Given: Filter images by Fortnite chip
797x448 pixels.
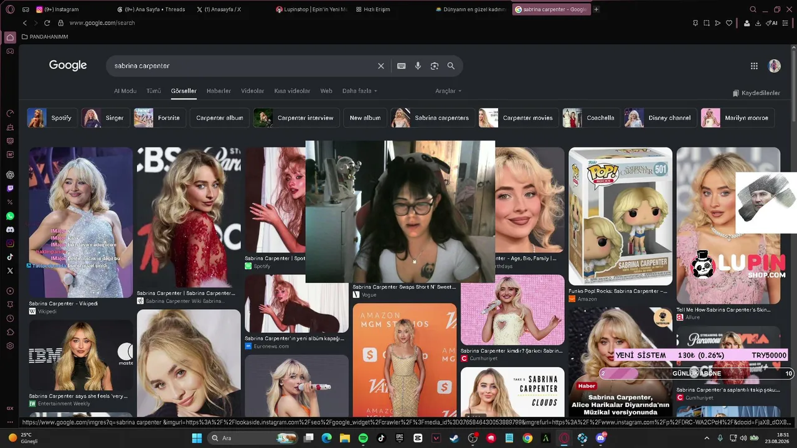Looking at the screenshot, I should pyautogui.click(x=159, y=118).
